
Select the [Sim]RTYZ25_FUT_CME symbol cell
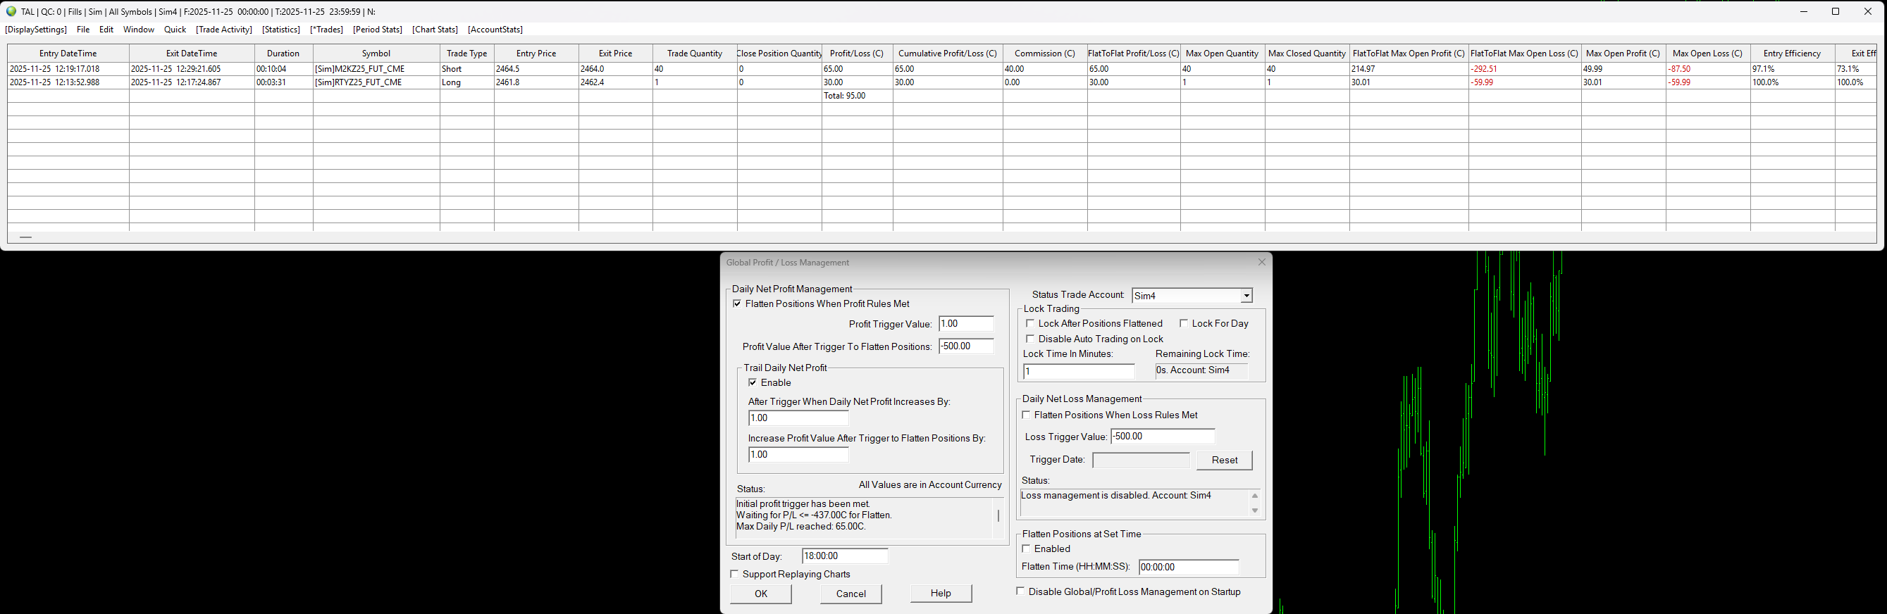coord(376,82)
